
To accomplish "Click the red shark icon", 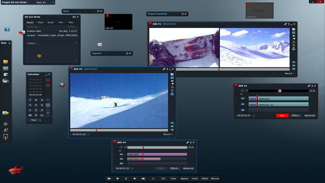I will coord(16,170).
